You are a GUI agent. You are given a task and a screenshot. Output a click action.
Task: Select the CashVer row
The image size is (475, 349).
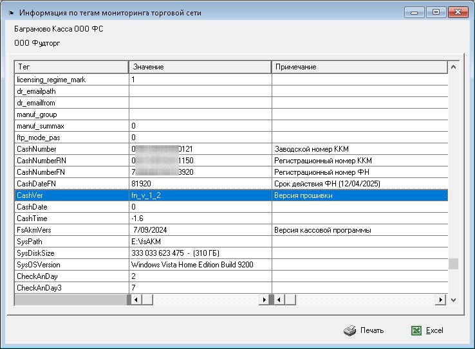pyautogui.click(x=71, y=195)
